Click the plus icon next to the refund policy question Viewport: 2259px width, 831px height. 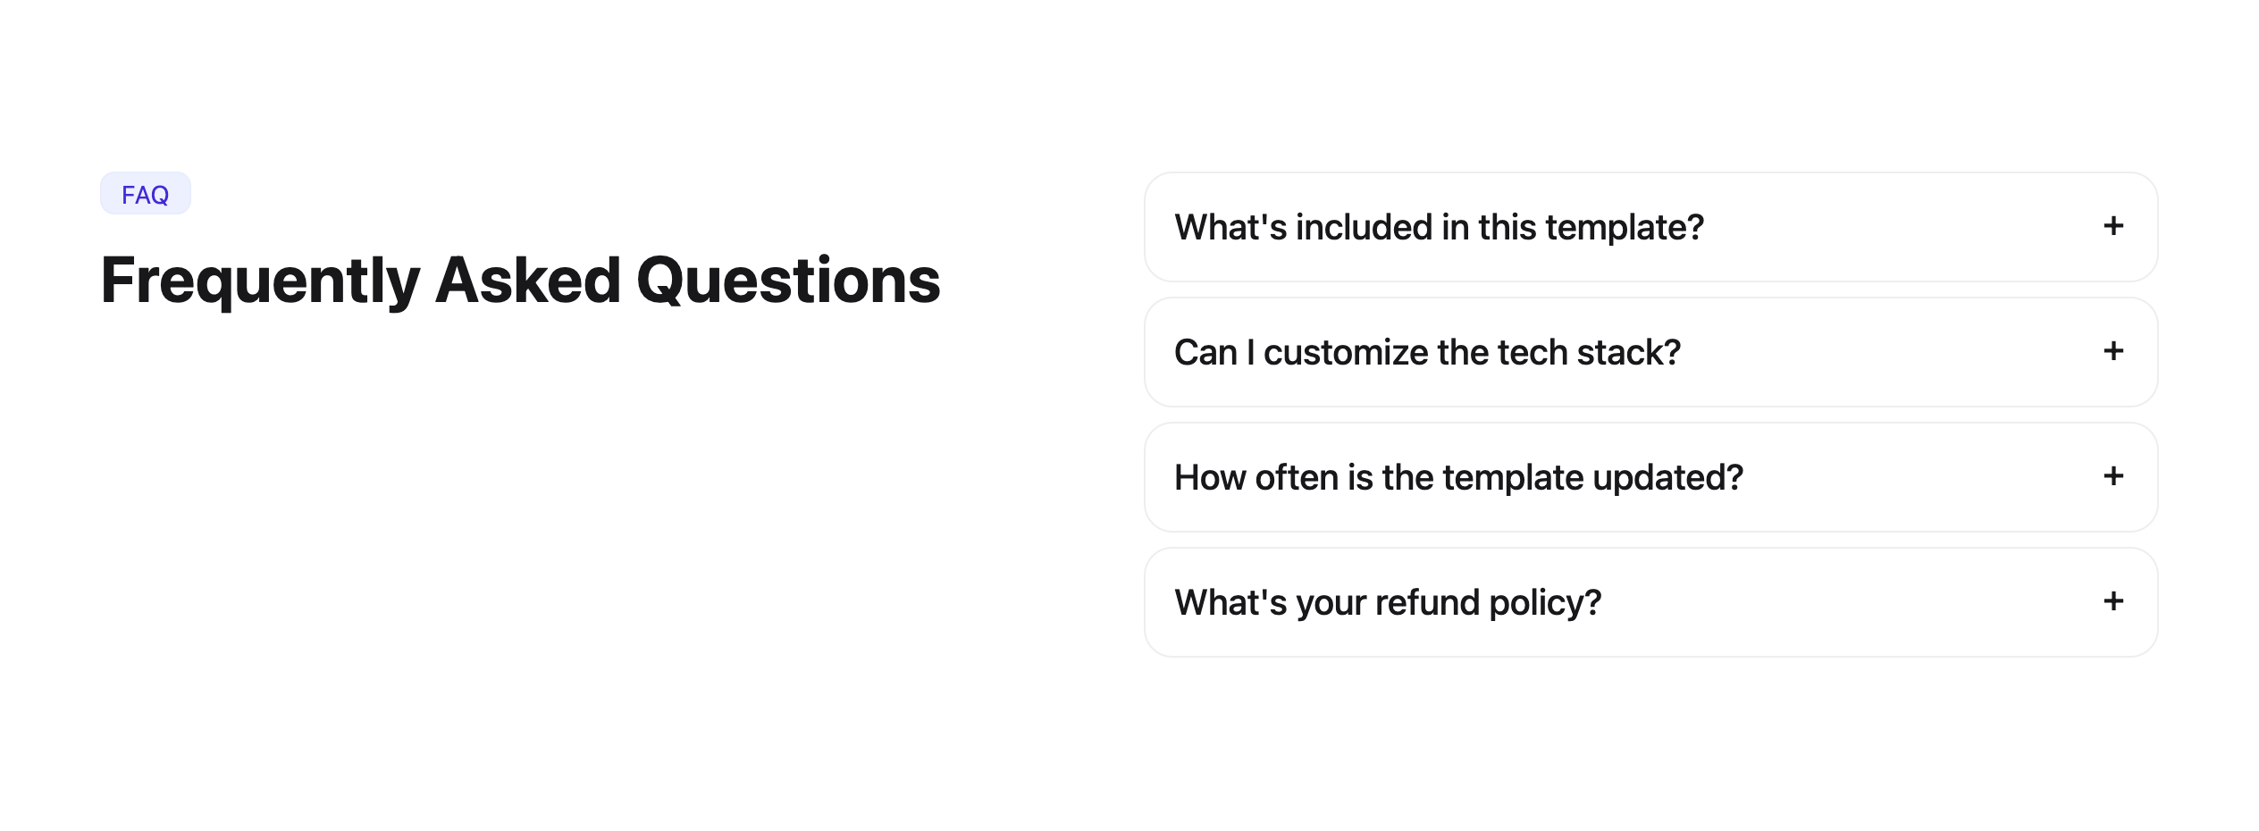pos(2113,601)
